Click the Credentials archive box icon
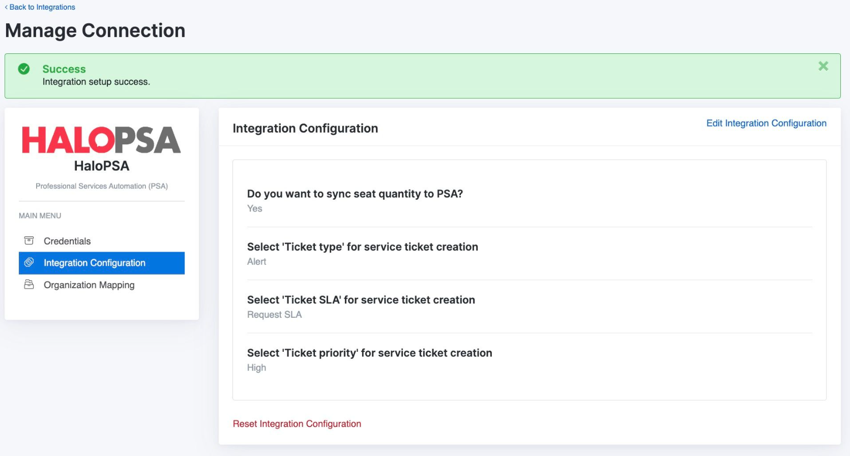This screenshot has width=850, height=456. point(29,240)
